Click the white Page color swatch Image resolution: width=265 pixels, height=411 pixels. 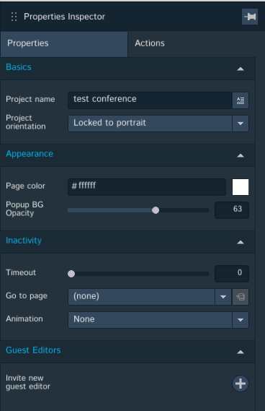(x=241, y=187)
